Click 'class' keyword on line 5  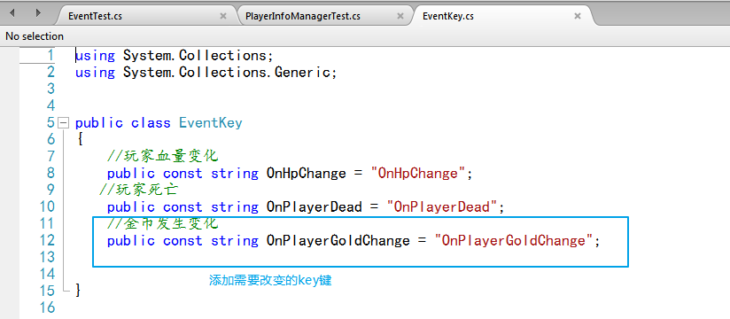pyautogui.click(x=151, y=123)
